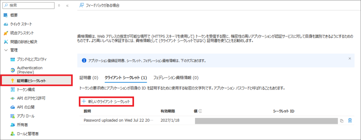Click the クイック スタート cloud icon

[6, 24]
